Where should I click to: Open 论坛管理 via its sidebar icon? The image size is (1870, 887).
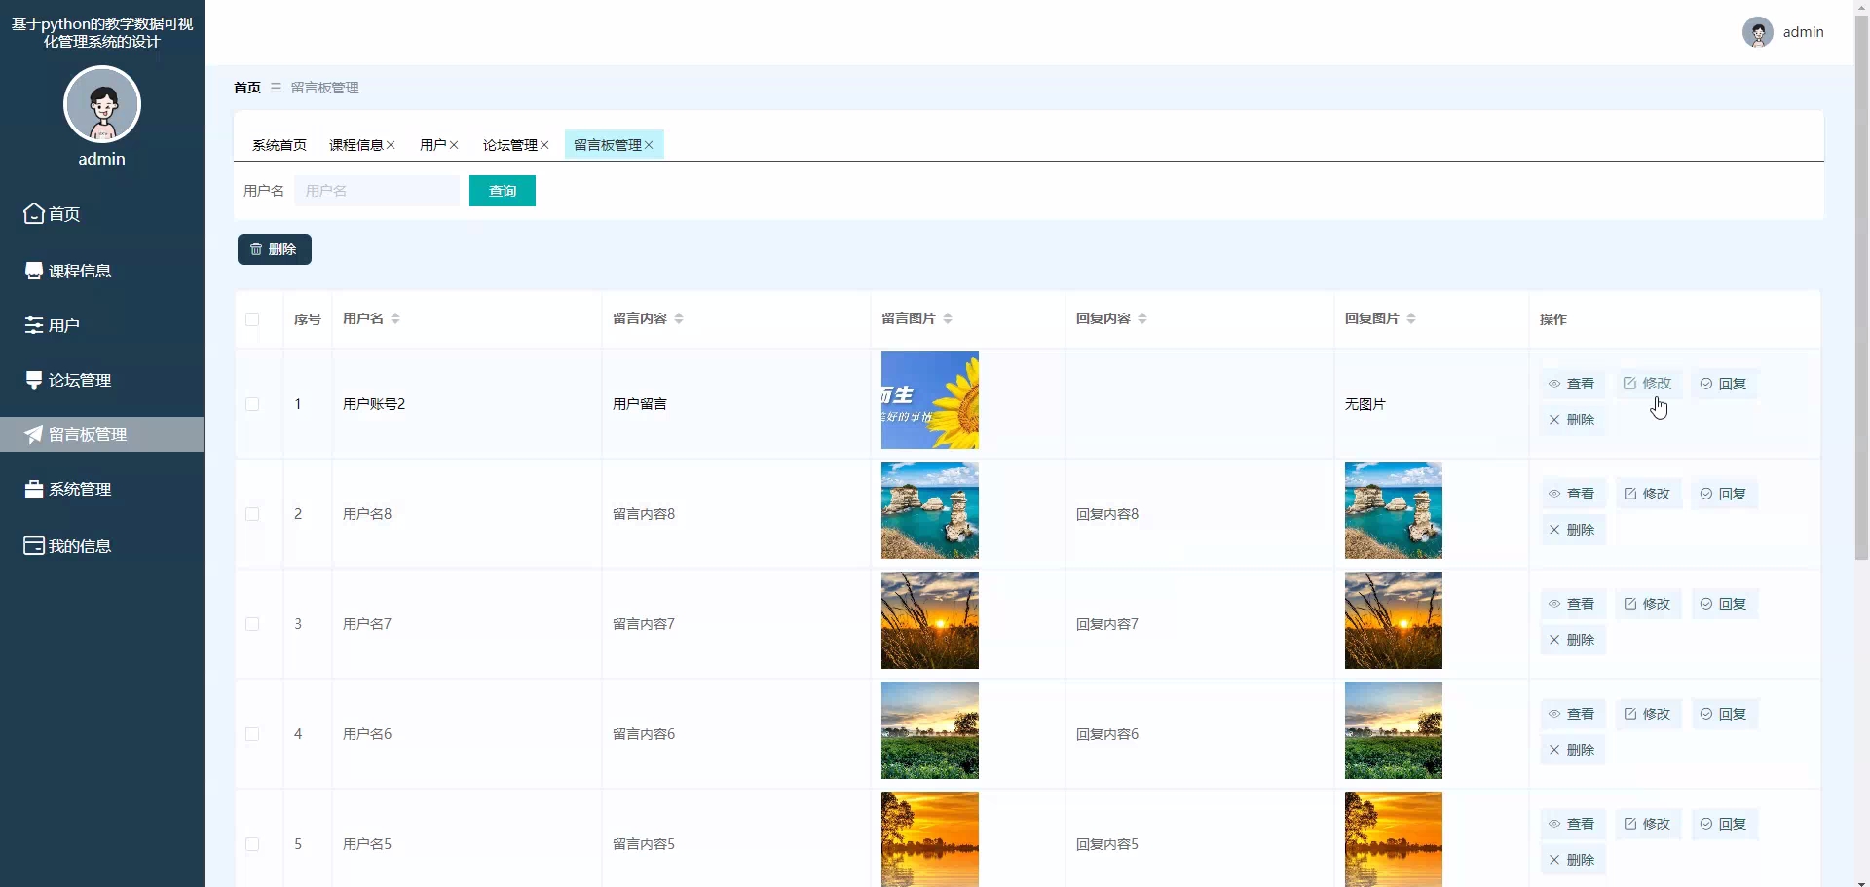coord(34,380)
